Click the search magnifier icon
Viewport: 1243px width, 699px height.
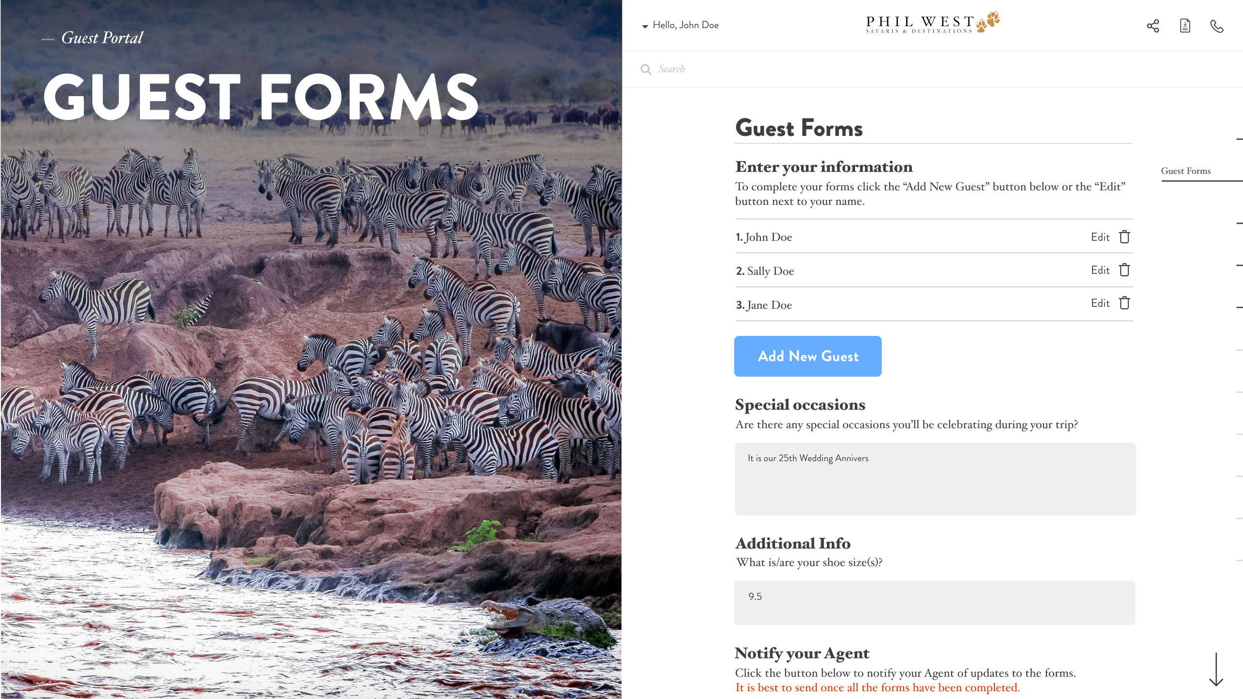(646, 69)
